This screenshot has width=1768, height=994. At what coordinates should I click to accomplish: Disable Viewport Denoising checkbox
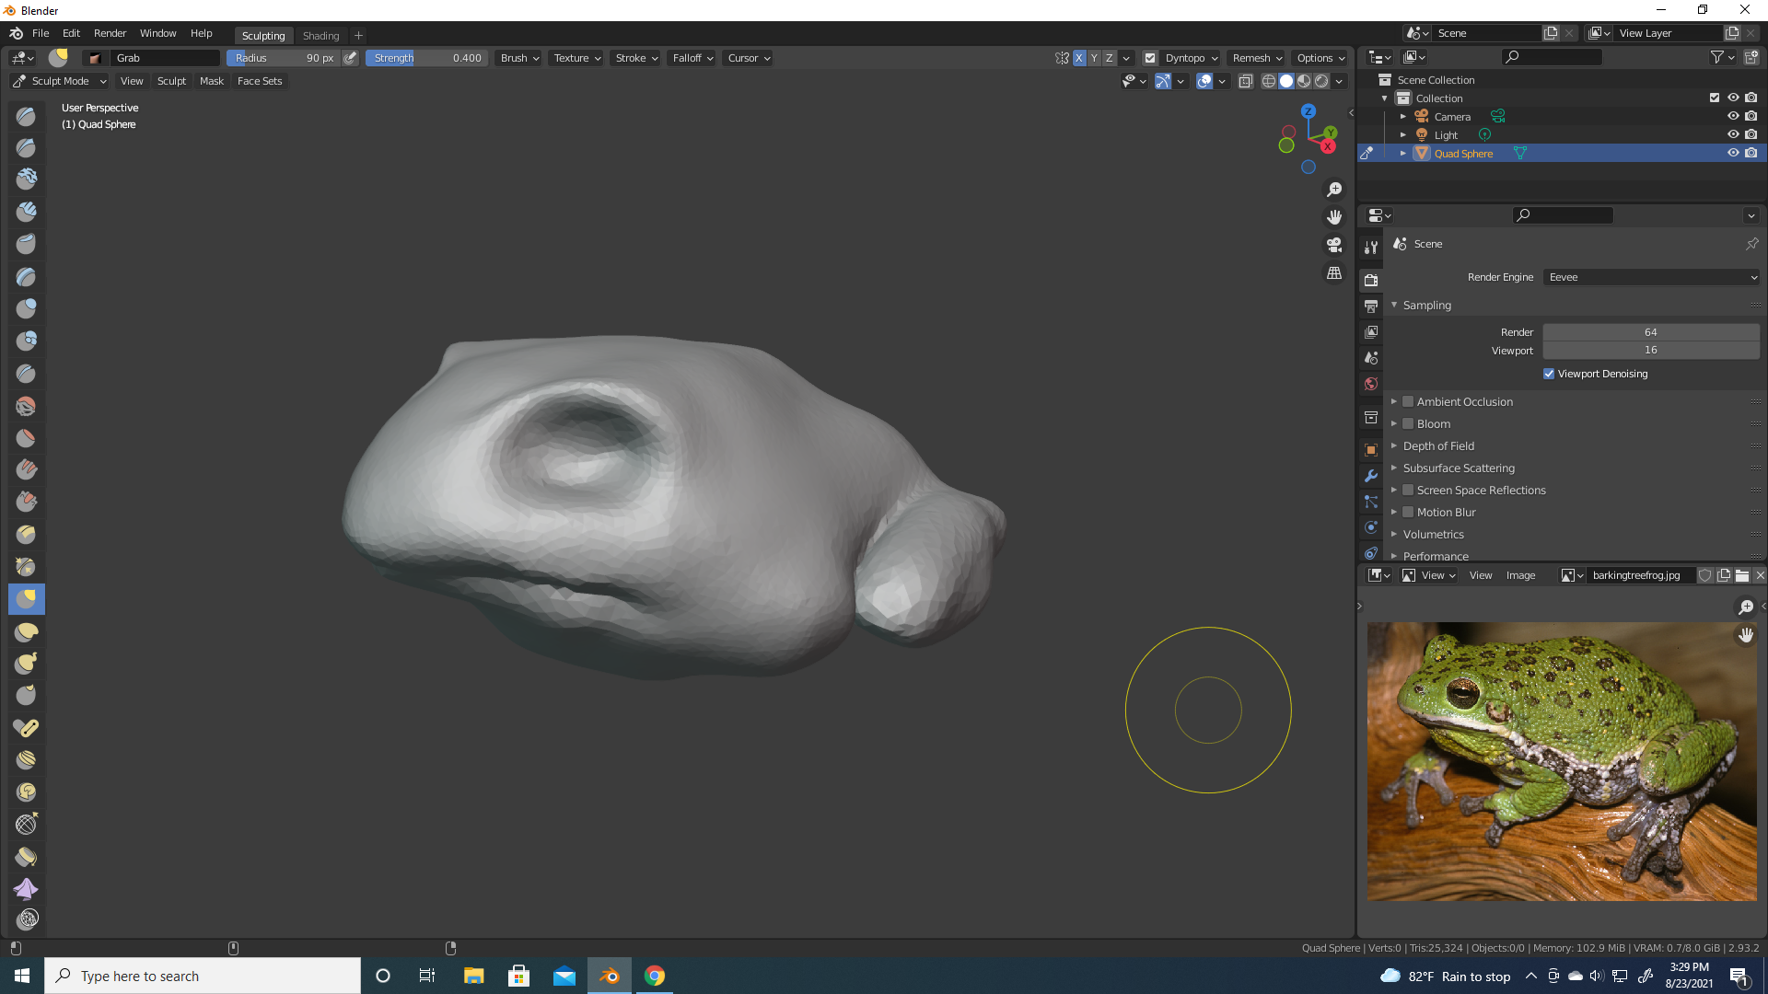pos(1549,374)
